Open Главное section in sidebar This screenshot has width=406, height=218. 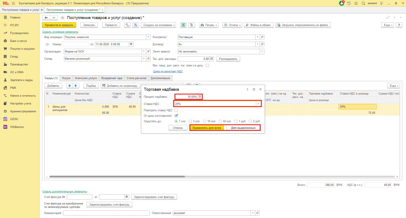(x=15, y=17)
